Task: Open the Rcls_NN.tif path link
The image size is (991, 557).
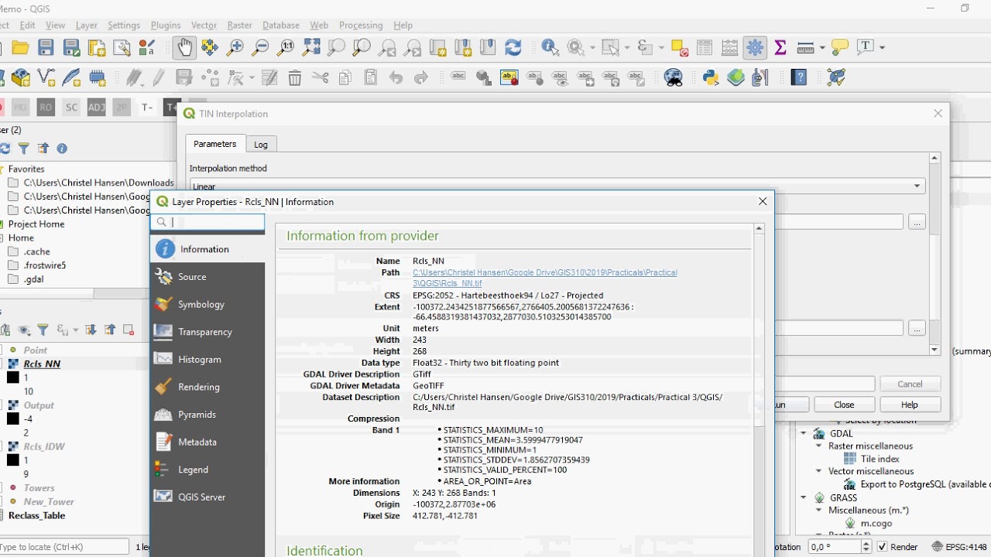Action: 544,278
